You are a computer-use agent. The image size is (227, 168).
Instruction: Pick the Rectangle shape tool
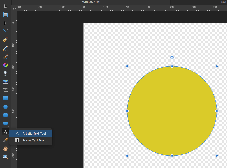point(5,98)
